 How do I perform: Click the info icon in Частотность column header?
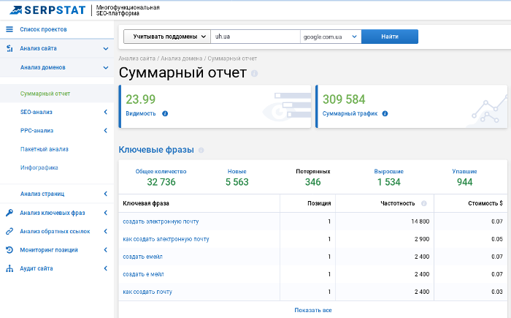[x=423, y=203]
